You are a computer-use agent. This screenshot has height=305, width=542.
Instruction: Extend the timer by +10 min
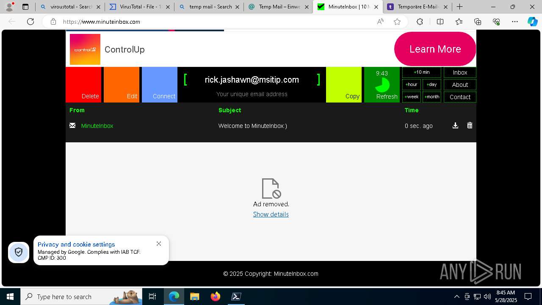point(422,72)
